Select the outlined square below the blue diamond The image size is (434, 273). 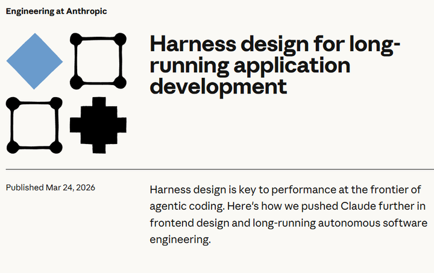[34, 125]
